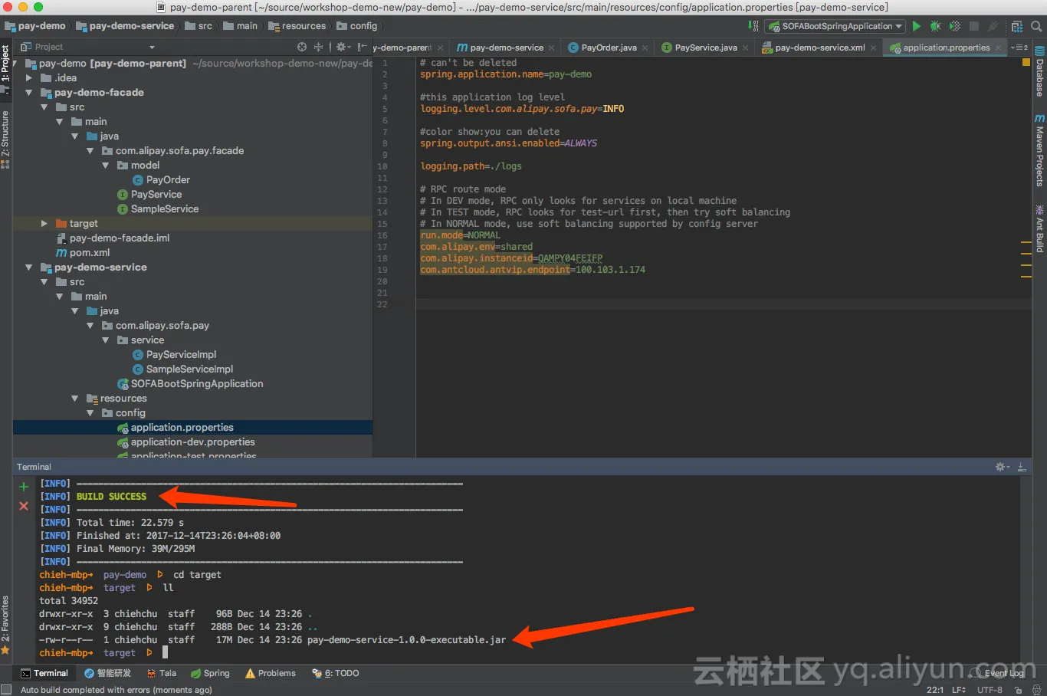The height and width of the screenshot is (696, 1047).
Task: Open the Problems tool window
Action: [271, 673]
